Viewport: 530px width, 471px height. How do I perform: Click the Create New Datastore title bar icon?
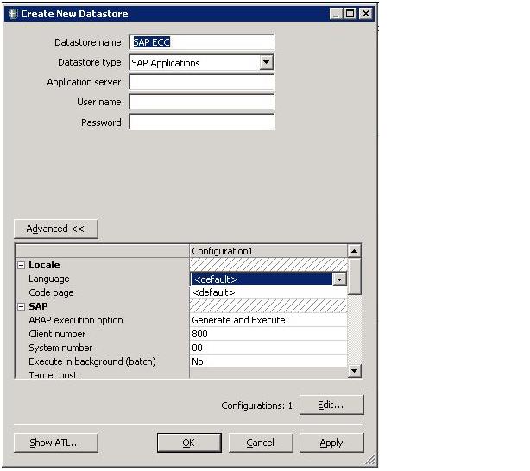(13, 14)
